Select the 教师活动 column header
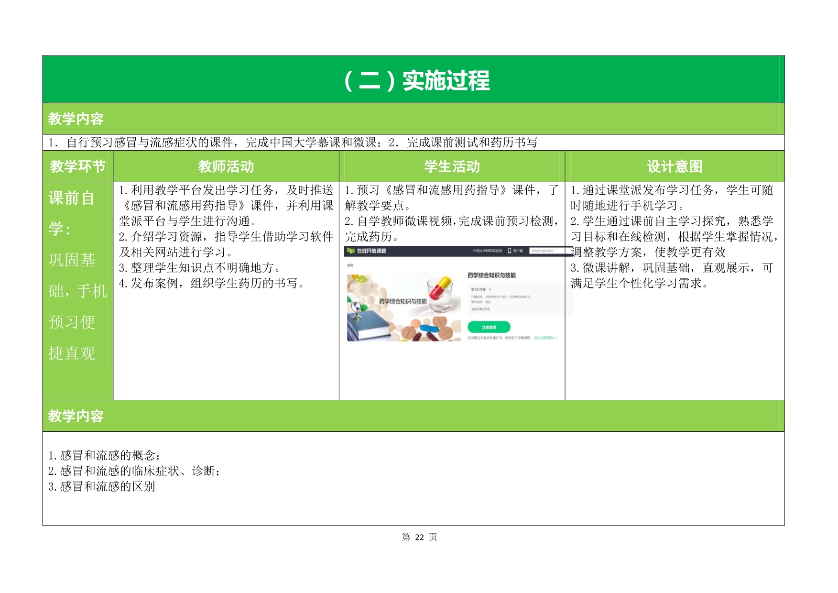Image resolution: width=838 pixels, height=593 pixels. click(x=226, y=166)
